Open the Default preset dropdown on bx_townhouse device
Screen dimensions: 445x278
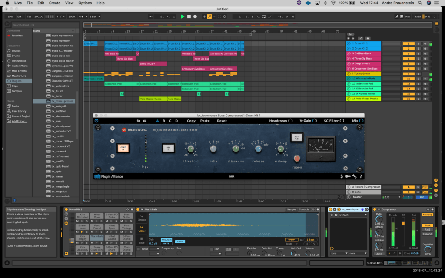pyautogui.click(x=353, y=215)
